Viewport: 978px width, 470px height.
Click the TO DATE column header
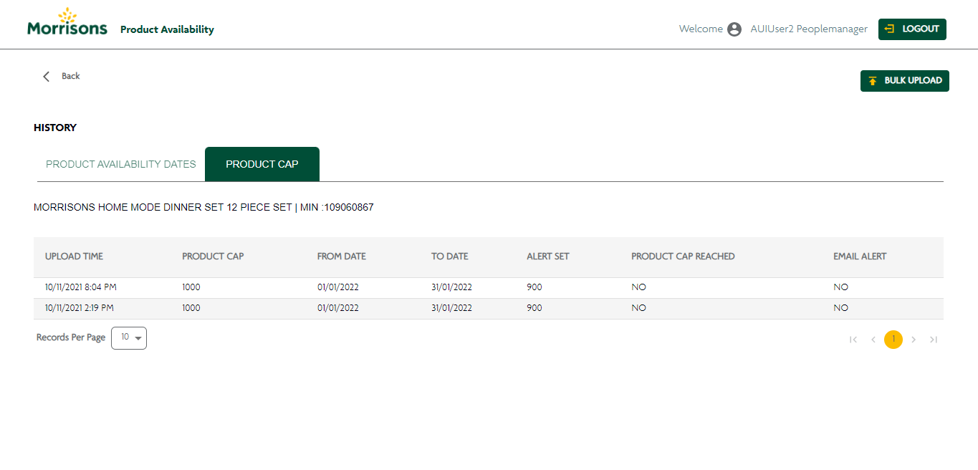click(450, 256)
